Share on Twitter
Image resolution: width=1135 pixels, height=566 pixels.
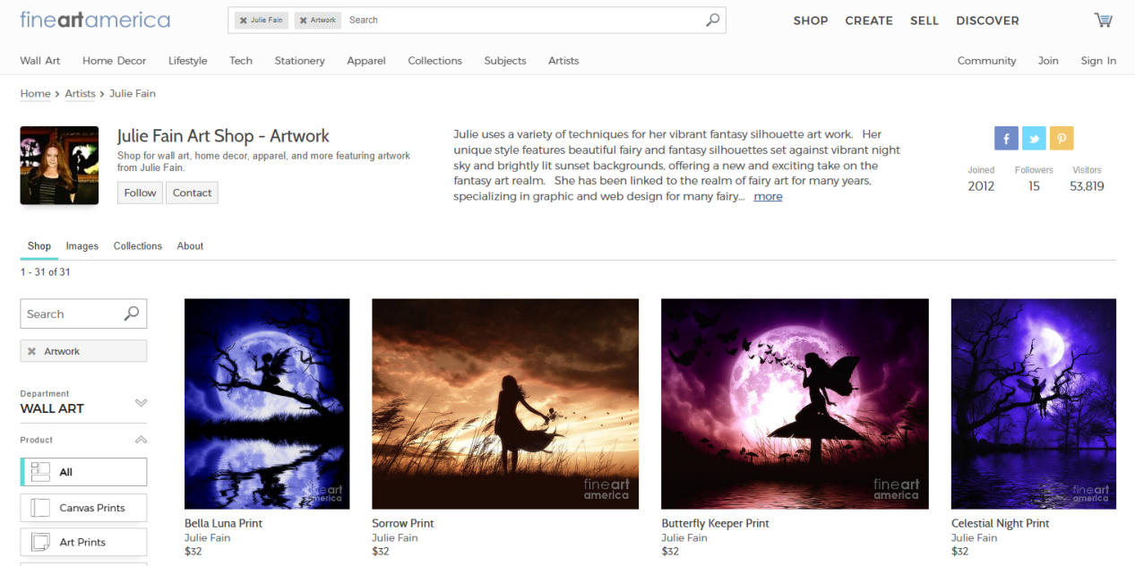pyautogui.click(x=1034, y=138)
